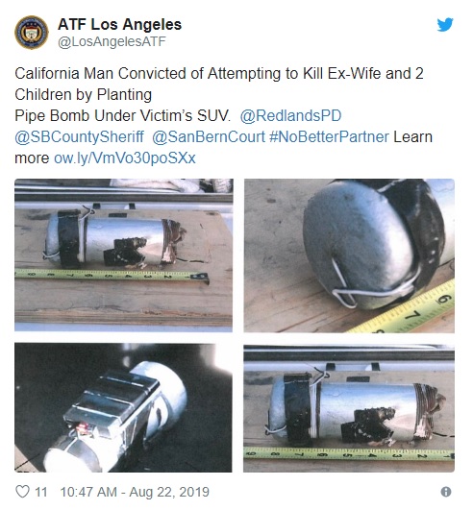Open the tweet info circle icon

point(446,492)
